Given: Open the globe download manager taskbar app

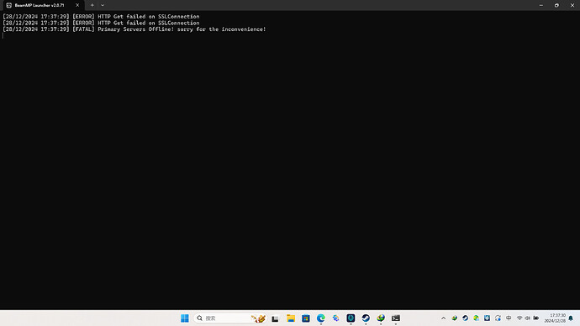Looking at the screenshot, I should (x=381, y=318).
